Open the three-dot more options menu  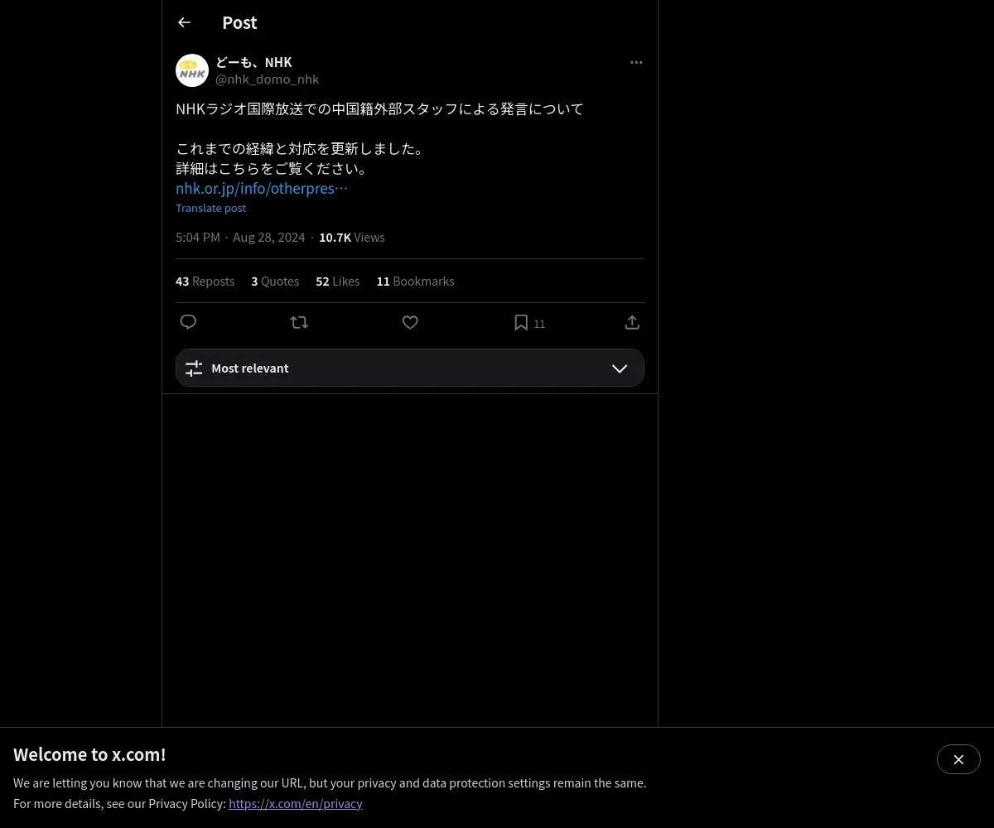[636, 62]
